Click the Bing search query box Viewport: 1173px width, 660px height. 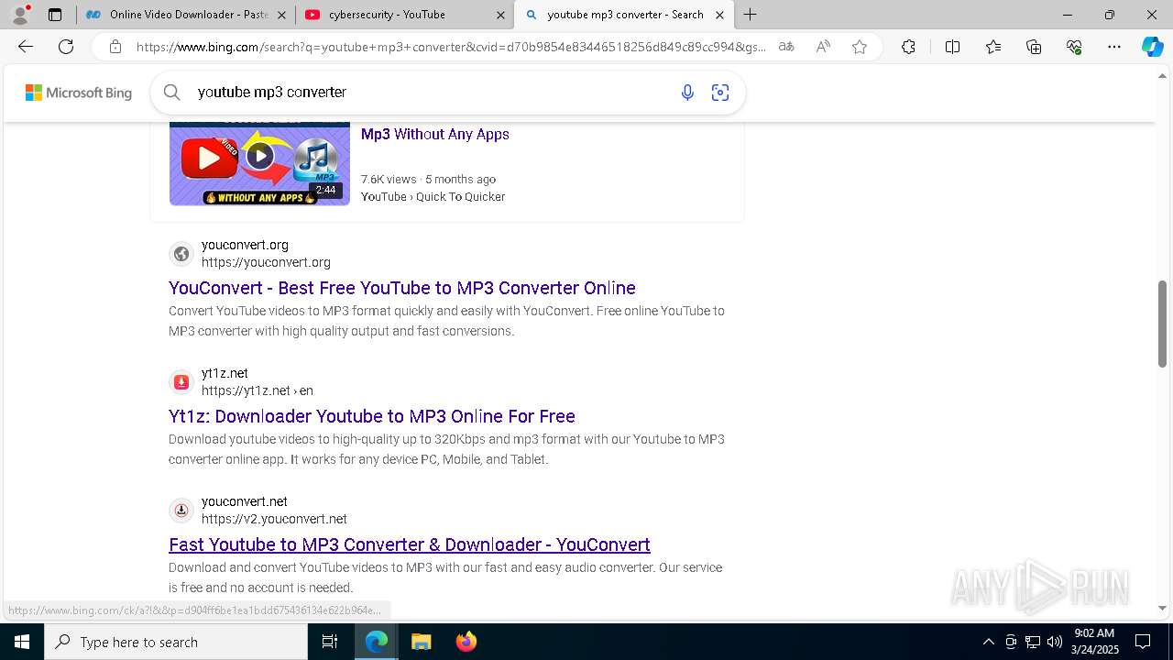point(431,93)
